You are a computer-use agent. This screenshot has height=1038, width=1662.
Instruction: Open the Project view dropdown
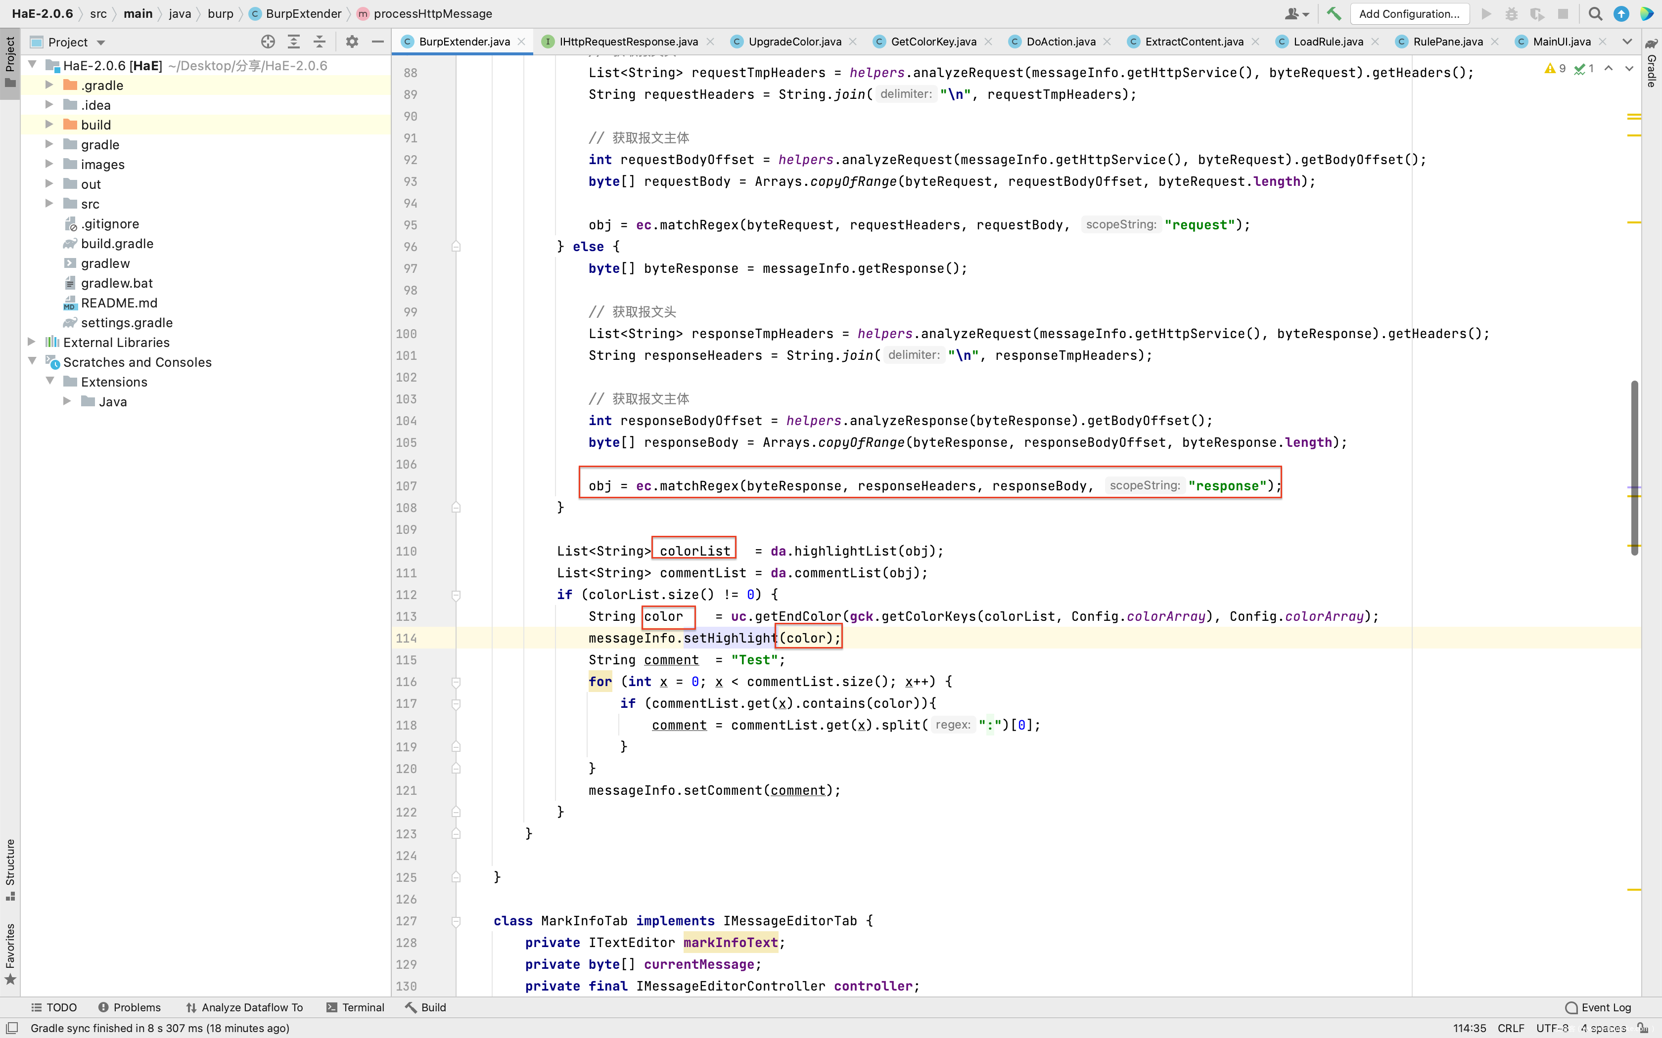[101, 43]
